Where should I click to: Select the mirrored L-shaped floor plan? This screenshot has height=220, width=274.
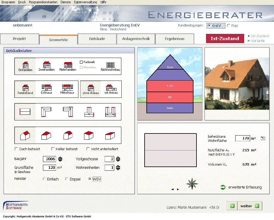(68, 112)
